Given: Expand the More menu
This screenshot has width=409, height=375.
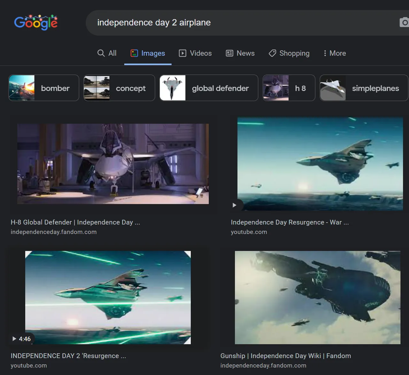Looking at the screenshot, I should click(335, 53).
